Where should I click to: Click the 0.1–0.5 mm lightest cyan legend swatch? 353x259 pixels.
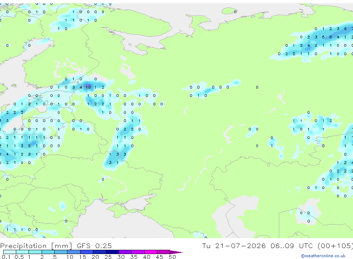[10, 252]
